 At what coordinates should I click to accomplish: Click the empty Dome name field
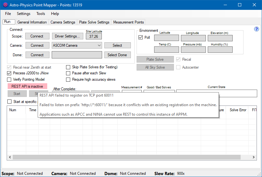pos(77,55)
